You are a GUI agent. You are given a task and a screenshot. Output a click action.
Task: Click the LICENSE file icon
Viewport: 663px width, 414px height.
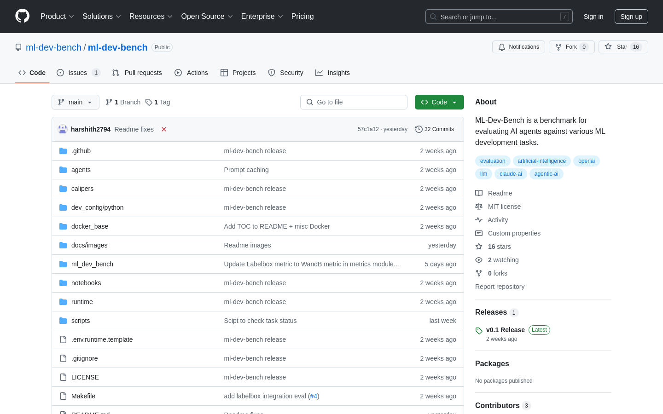point(63,377)
